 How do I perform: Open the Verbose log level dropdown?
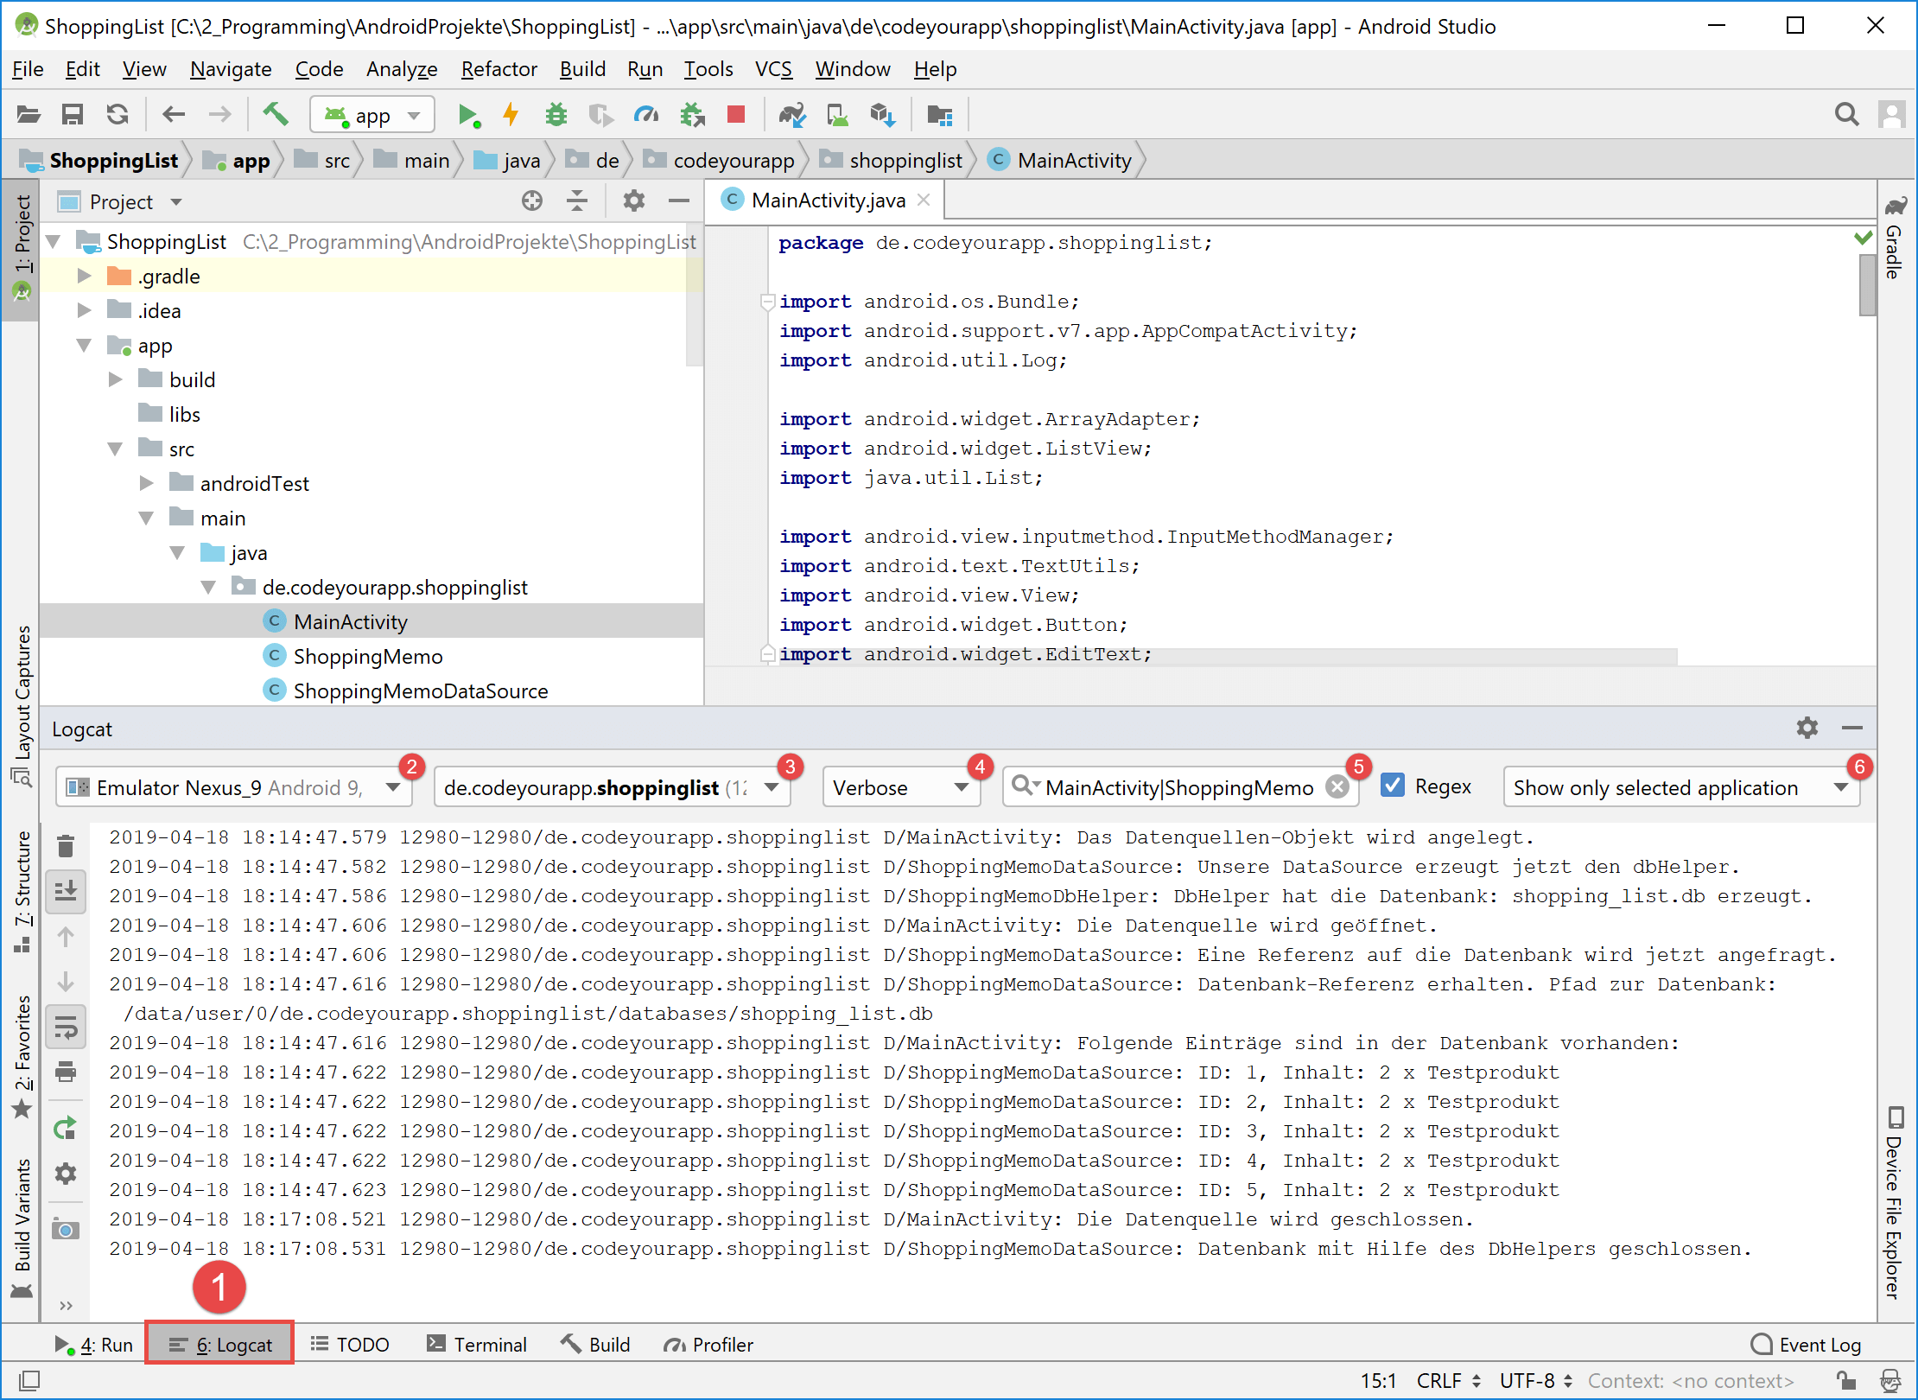(900, 787)
